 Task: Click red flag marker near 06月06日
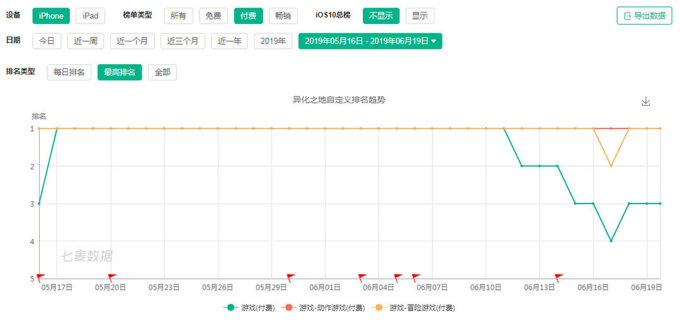[416, 276]
